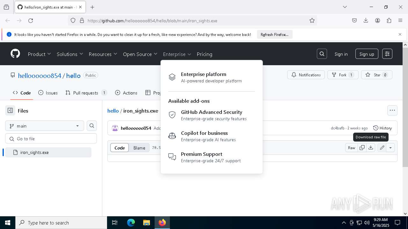Open the commit History link
The image size is (408, 229).
(x=382, y=128)
